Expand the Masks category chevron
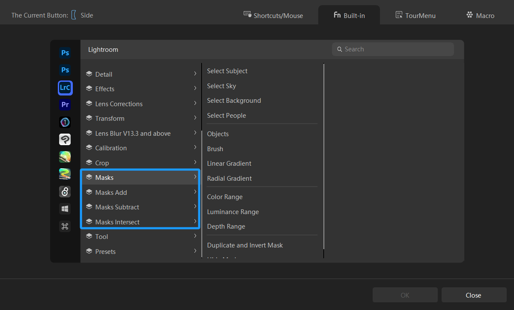514x310 pixels. (x=195, y=177)
